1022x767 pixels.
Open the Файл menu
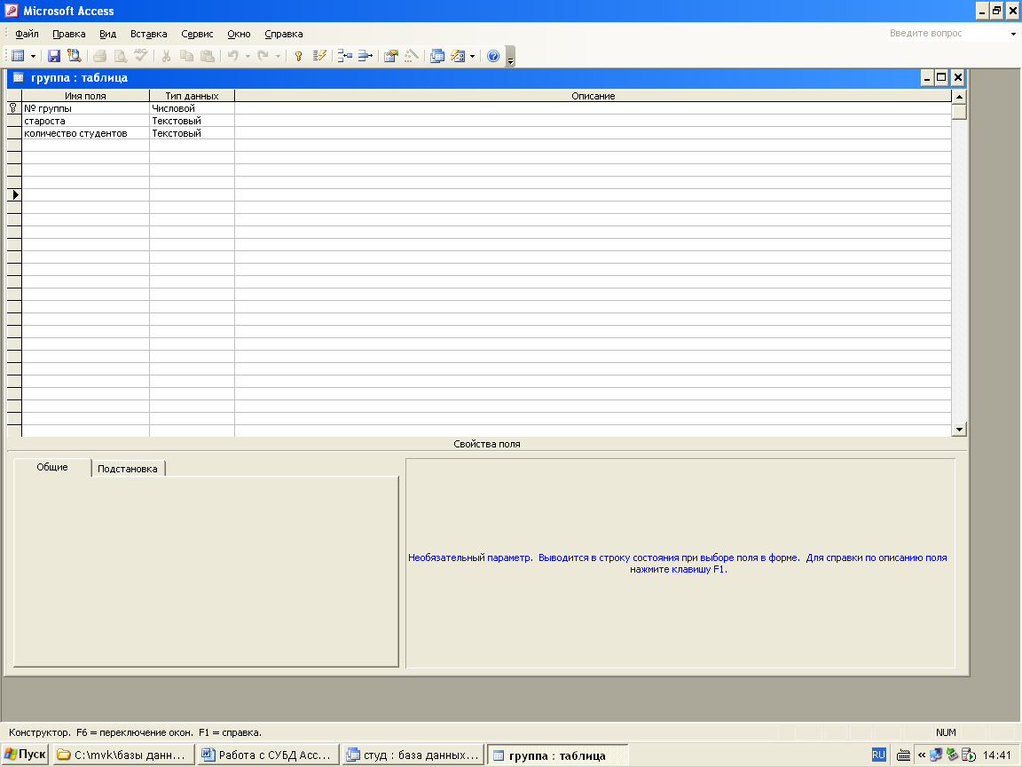click(x=27, y=34)
